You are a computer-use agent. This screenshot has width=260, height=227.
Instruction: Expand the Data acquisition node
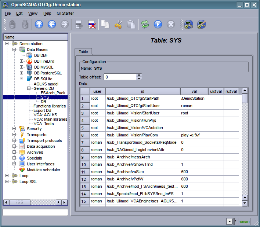click(x=14, y=146)
